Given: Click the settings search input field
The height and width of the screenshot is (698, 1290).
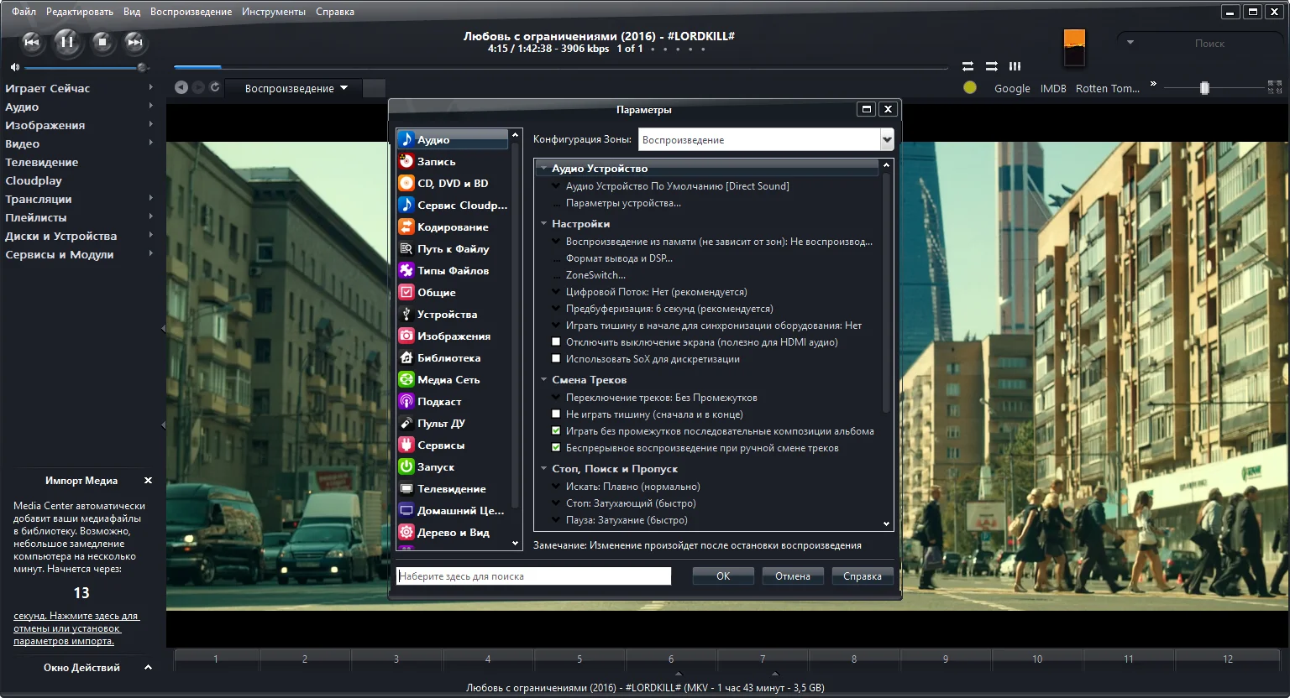Looking at the screenshot, I should [534, 576].
